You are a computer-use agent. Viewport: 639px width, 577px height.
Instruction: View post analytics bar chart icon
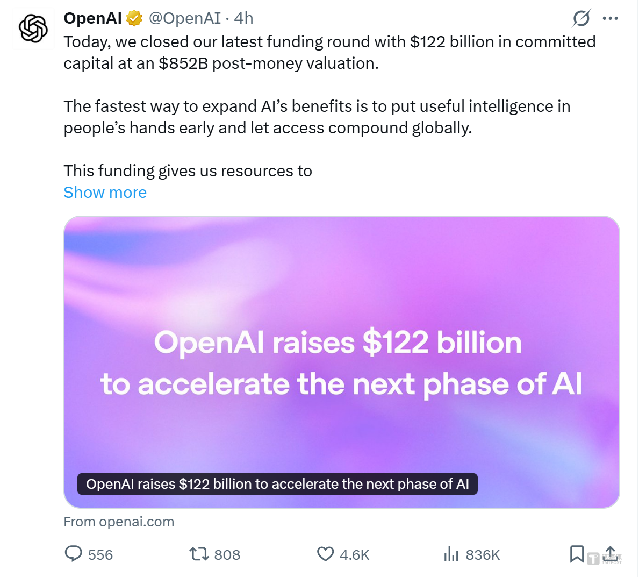451,554
